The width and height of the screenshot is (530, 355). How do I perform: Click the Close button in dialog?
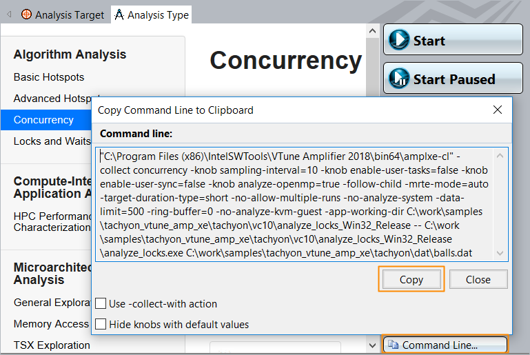coord(478,279)
